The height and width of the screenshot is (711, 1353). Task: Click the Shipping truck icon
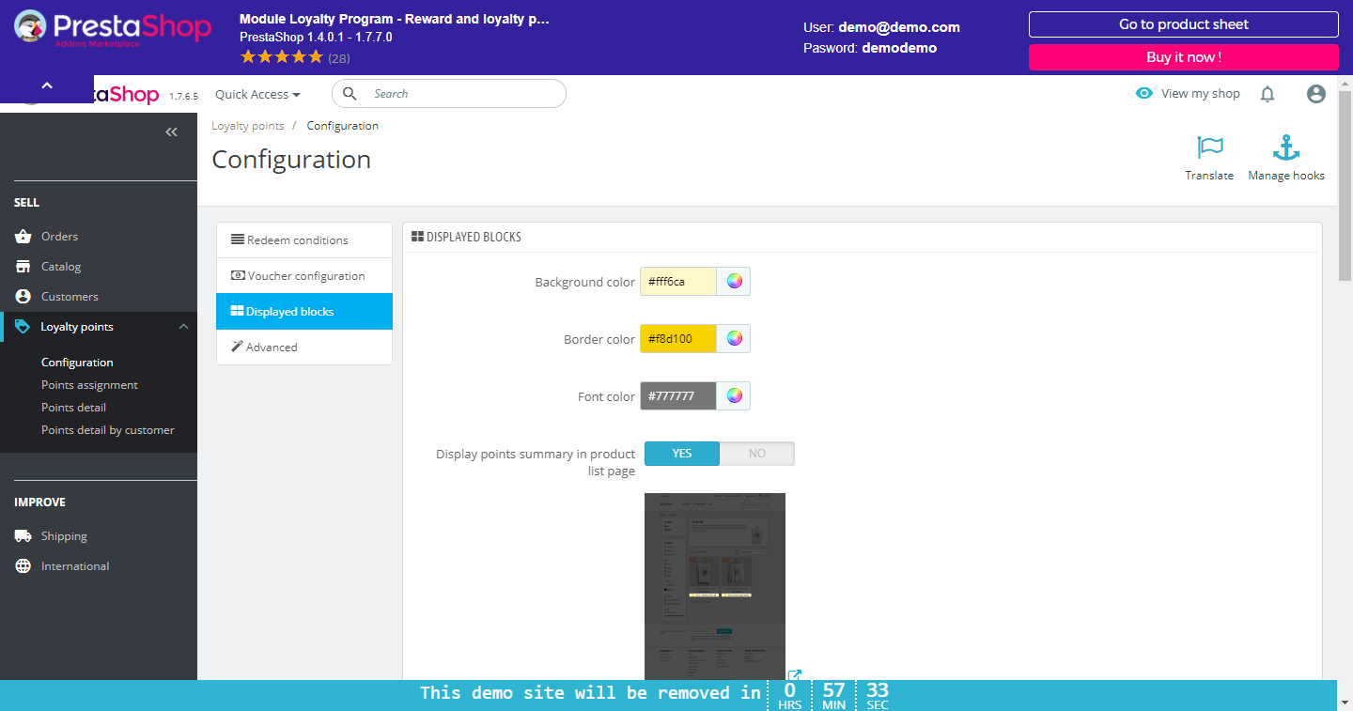pos(23,536)
